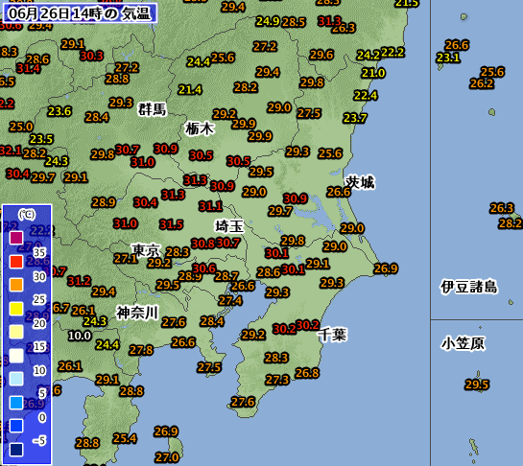Click the 31.1 temperature reading
Image resolution: width=523 pixels, height=466 pixels.
pyautogui.click(x=210, y=206)
